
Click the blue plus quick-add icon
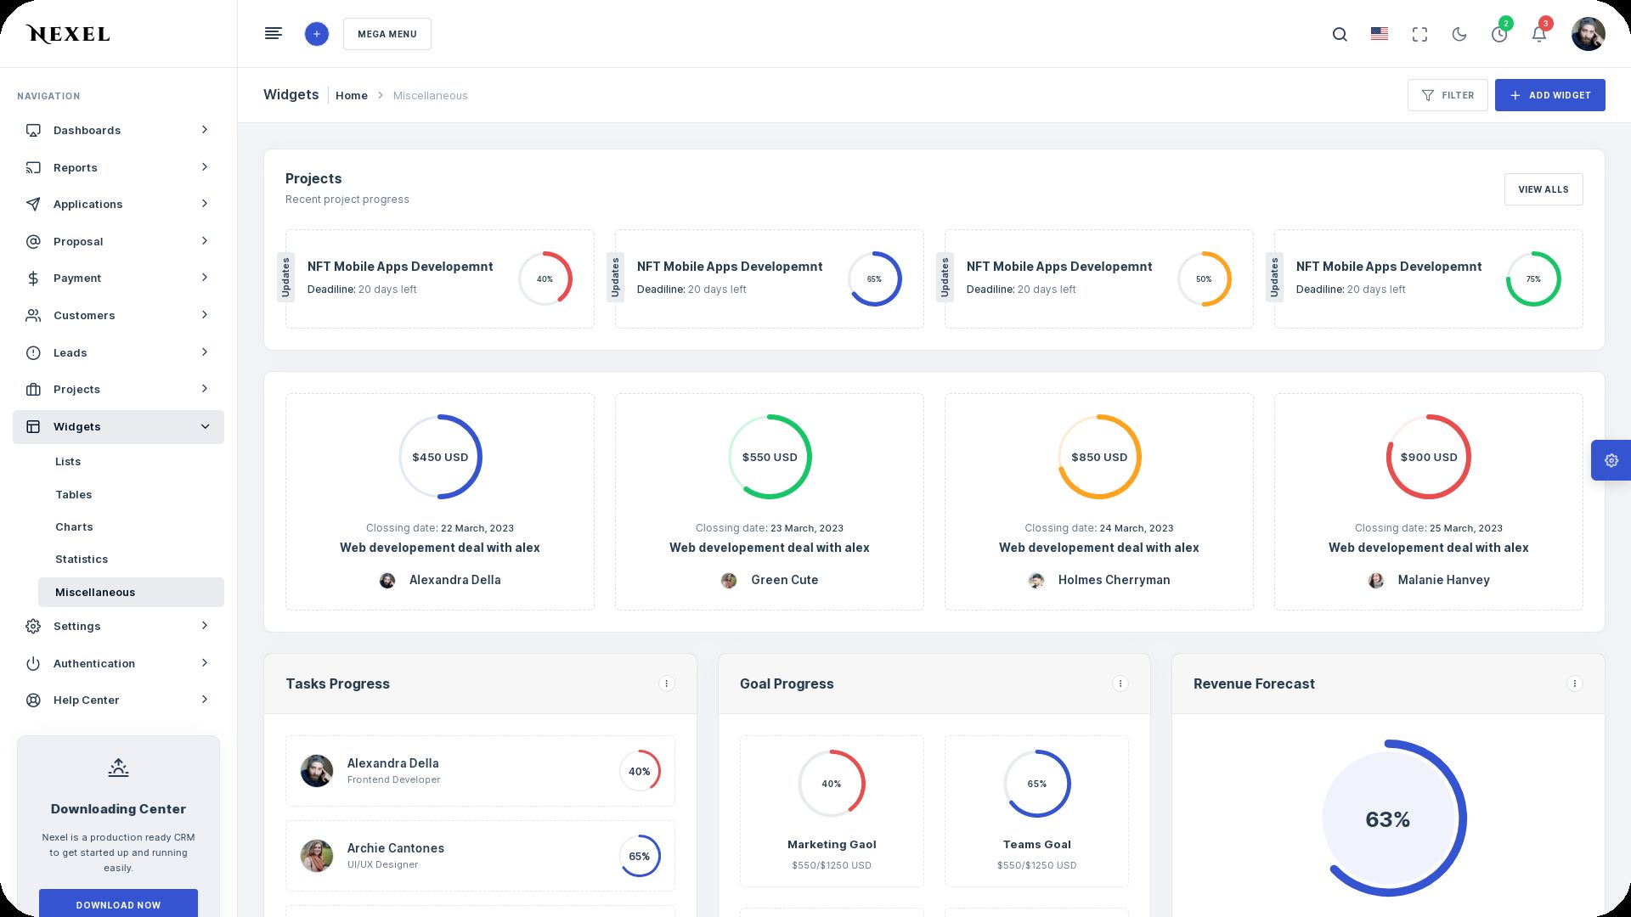pyautogui.click(x=316, y=34)
